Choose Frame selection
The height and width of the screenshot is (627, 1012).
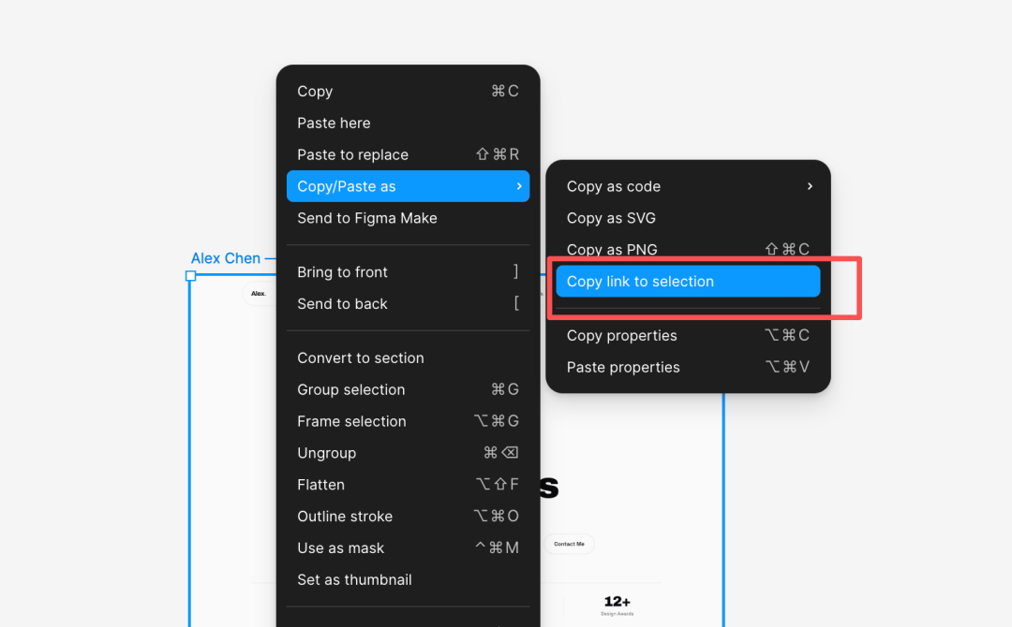click(x=408, y=421)
